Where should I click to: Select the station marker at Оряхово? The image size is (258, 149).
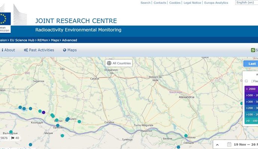click(58, 126)
